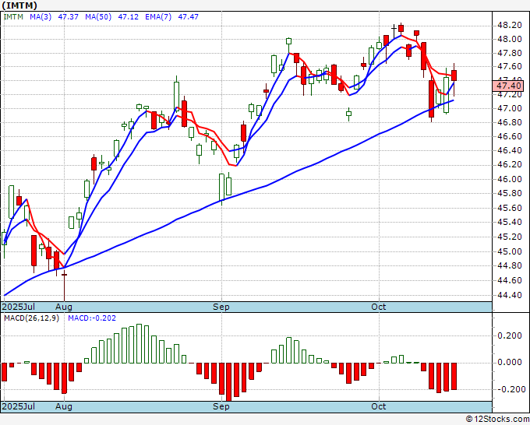Screen dimensions: 530x425
Task: Click the pink current price tag 47.40
Action: 507,86
